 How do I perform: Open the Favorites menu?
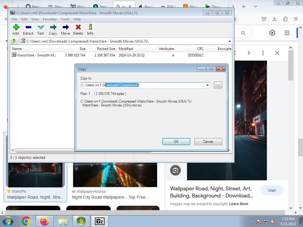click(x=50, y=19)
